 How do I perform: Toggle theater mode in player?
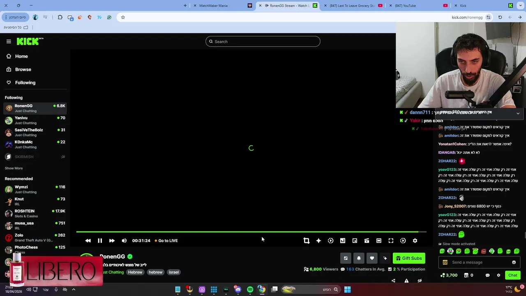pyautogui.click(x=379, y=240)
